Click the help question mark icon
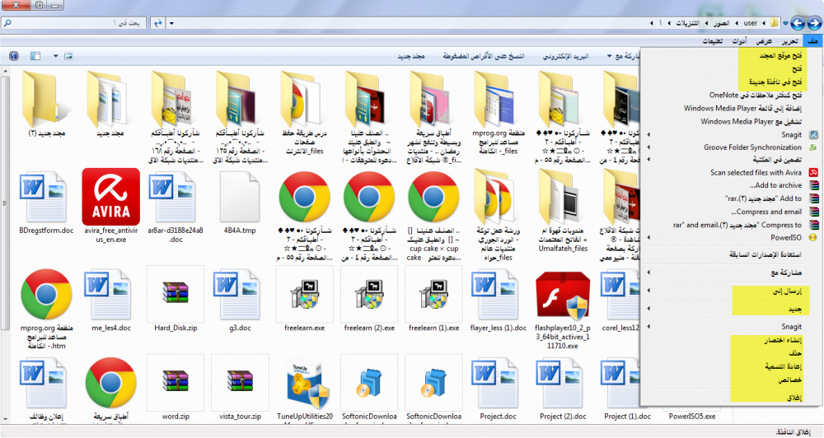Screen dimensions: 824x438 click(x=13, y=56)
